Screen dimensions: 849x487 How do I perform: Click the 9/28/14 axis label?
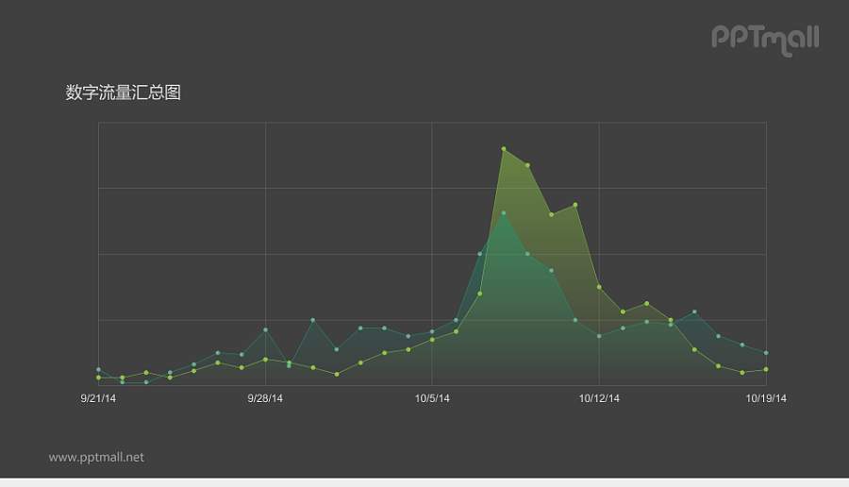point(265,398)
